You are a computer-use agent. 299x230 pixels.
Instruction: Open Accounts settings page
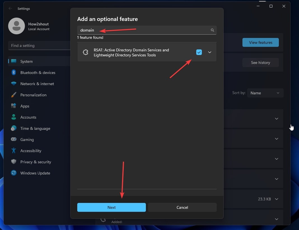click(39, 117)
